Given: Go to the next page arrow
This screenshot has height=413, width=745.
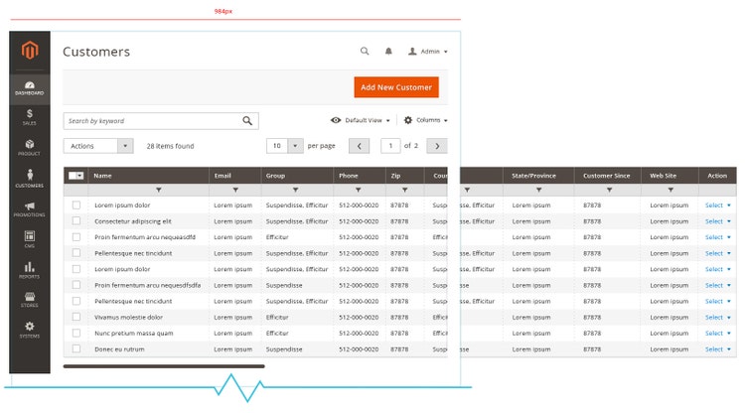Looking at the screenshot, I should coord(437,146).
